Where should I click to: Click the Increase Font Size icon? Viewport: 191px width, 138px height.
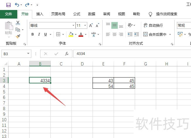[x=91, y=26]
